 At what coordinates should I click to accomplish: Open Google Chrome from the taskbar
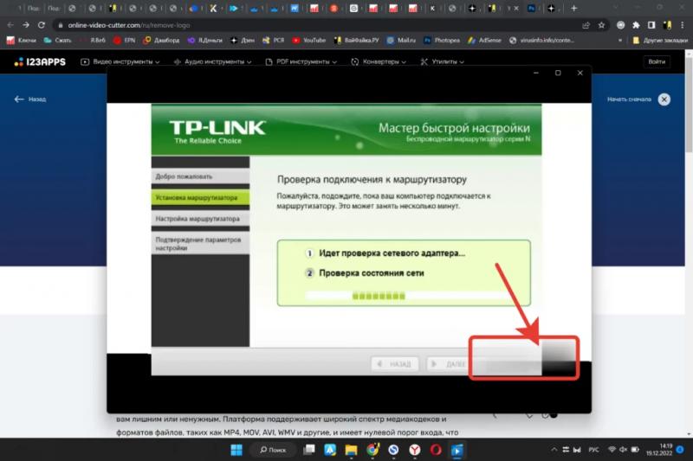[372, 450]
